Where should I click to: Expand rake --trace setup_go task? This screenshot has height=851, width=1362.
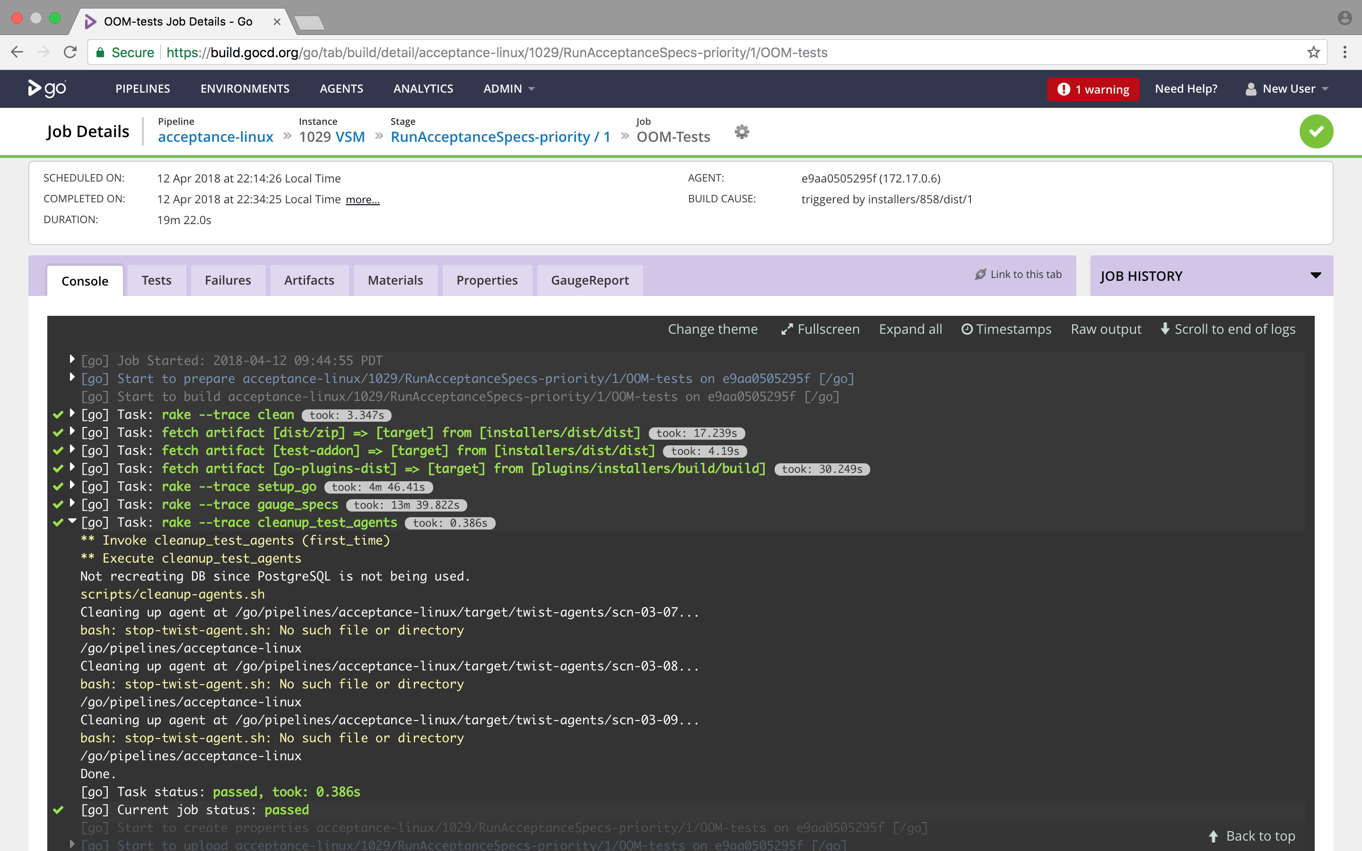point(72,485)
